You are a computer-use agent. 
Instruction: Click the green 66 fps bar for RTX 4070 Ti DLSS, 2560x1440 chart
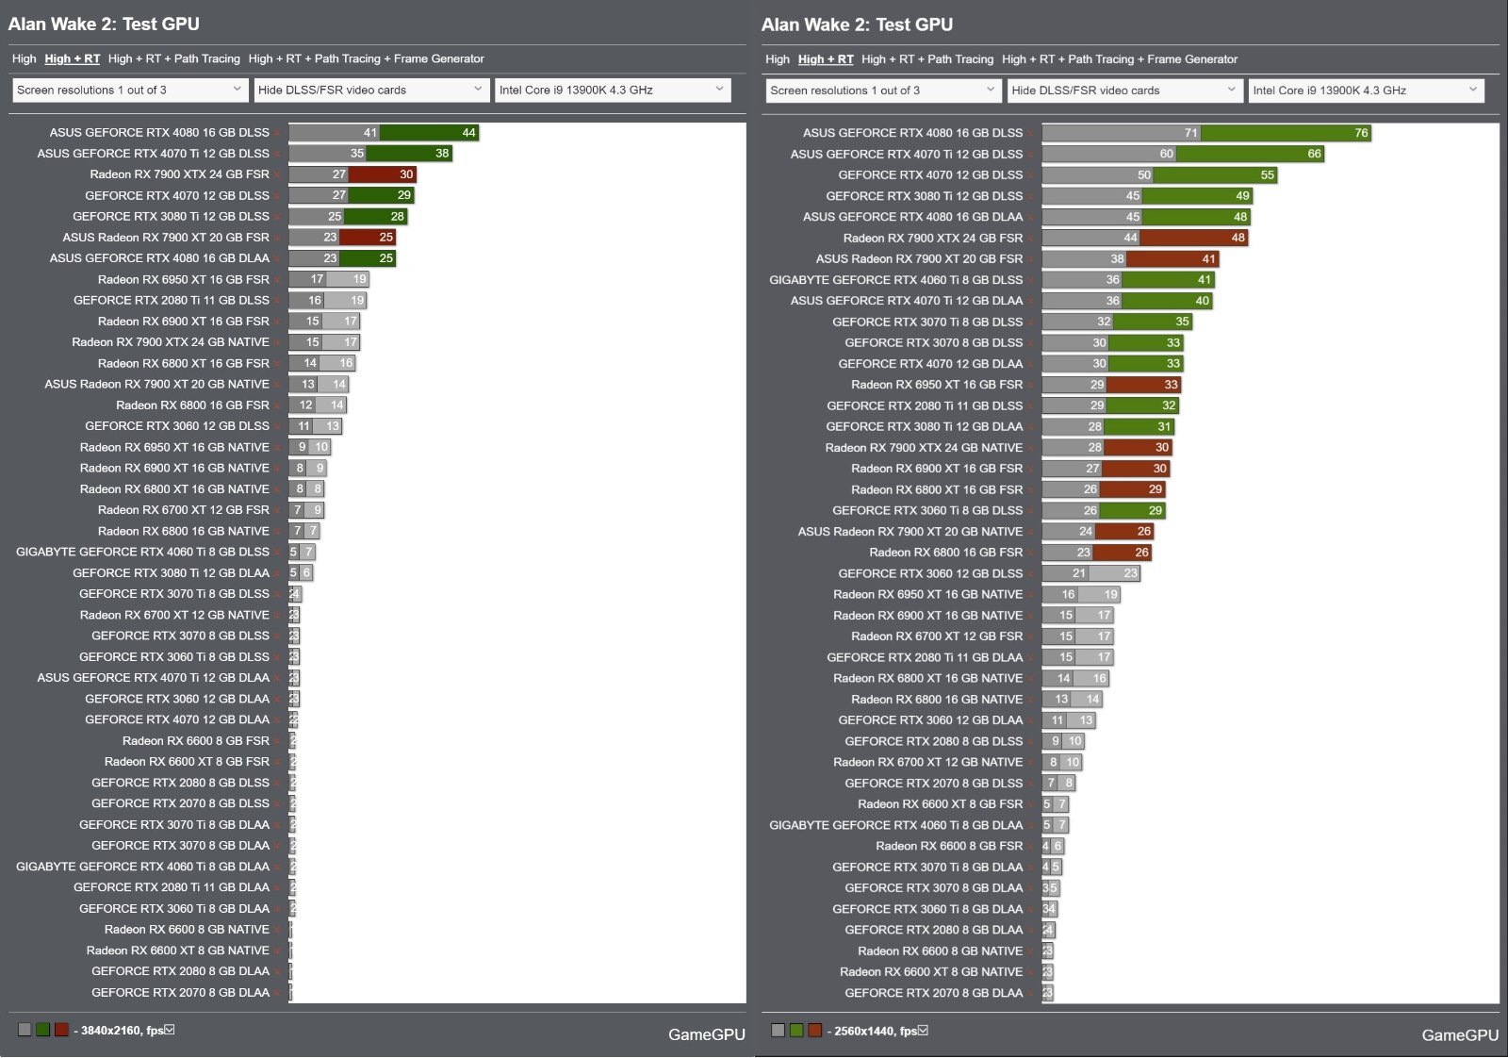coord(1250,154)
